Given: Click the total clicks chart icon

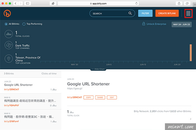Looking at the screenshot, I should click(9, 34).
